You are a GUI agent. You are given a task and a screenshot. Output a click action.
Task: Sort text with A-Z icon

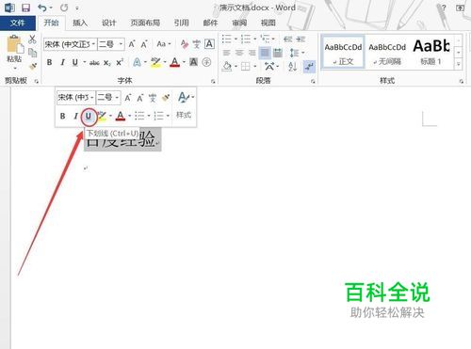[292, 66]
